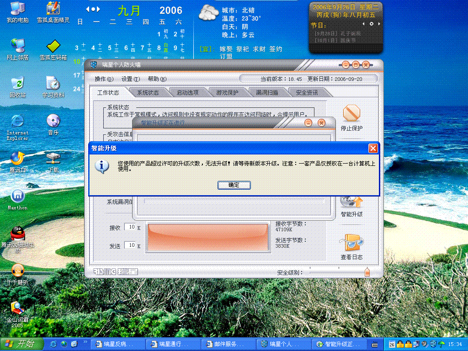
Task: Go to next month in calendar widget
Action: pyautogui.click(x=98, y=9)
